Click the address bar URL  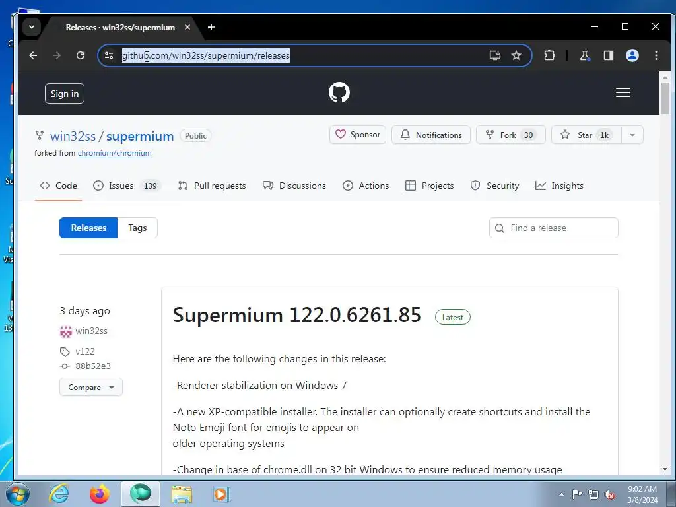click(x=206, y=55)
